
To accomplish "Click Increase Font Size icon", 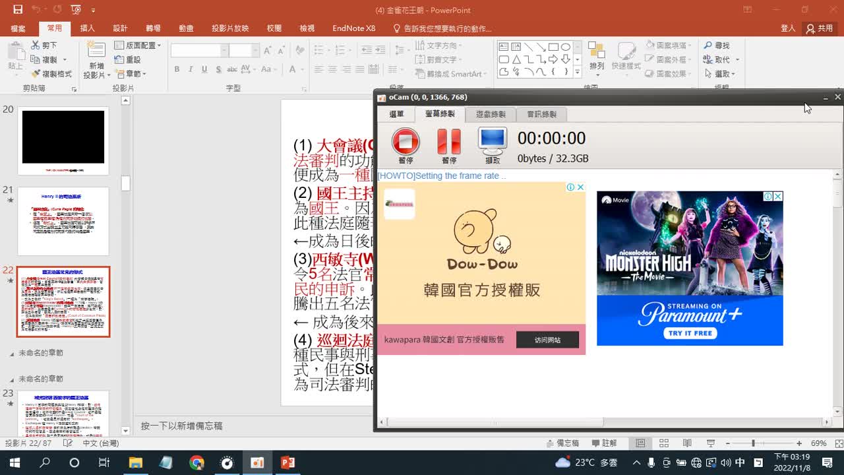I will (268, 51).
